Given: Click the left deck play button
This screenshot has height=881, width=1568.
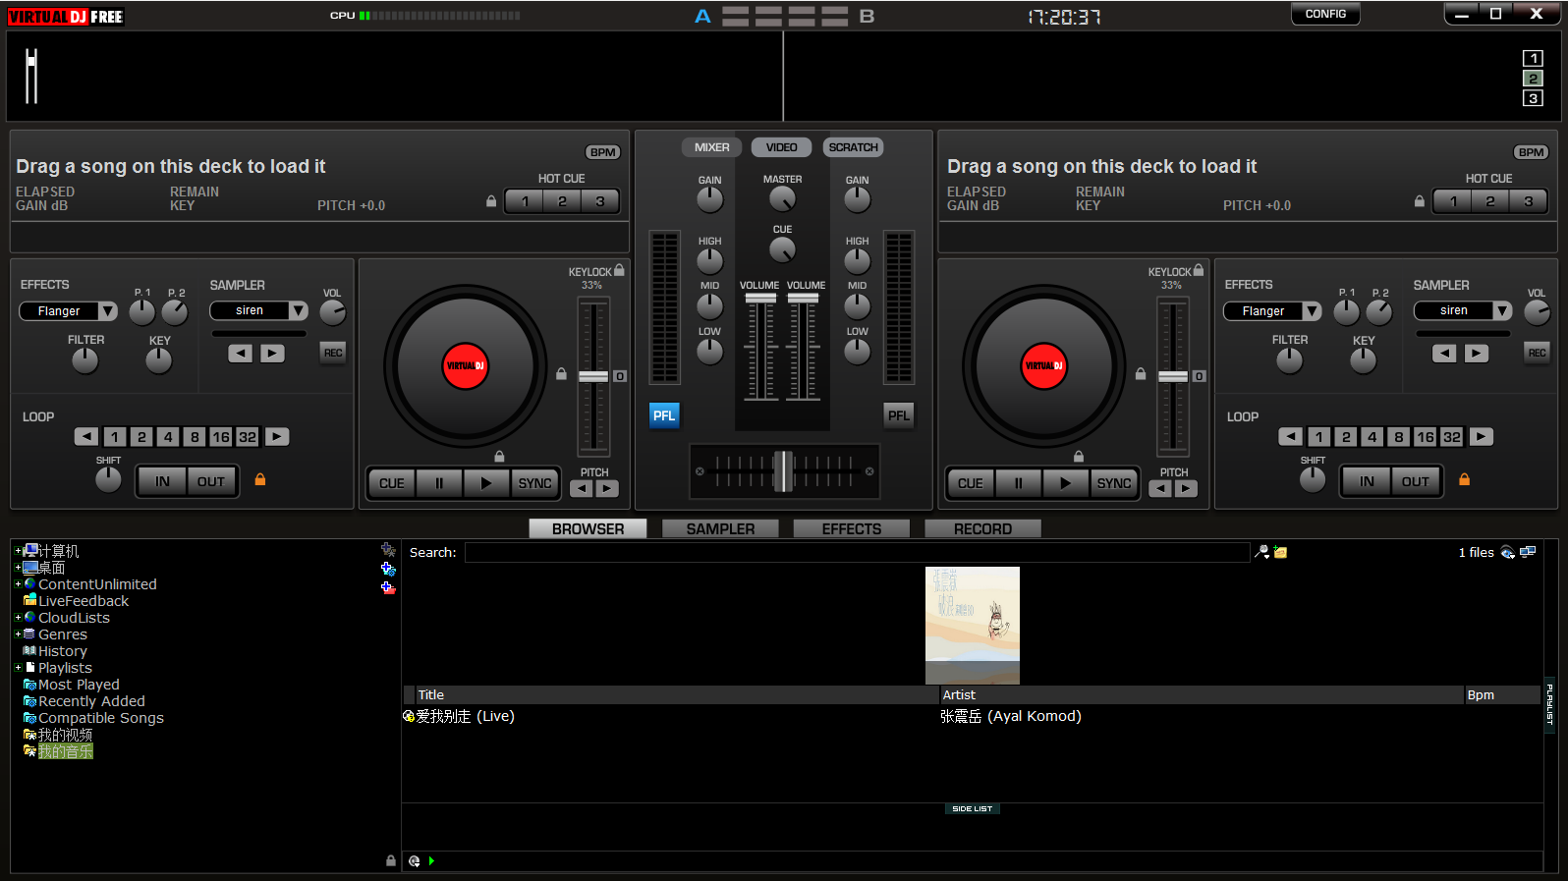Looking at the screenshot, I should 486,483.
